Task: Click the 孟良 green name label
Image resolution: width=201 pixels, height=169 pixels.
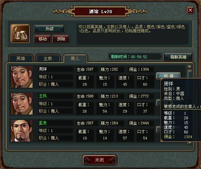Action: [x=43, y=123]
